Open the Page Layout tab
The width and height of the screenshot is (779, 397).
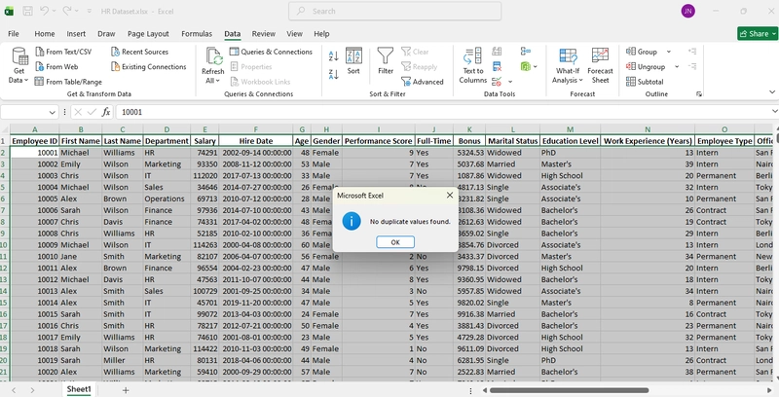click(148, 33)
